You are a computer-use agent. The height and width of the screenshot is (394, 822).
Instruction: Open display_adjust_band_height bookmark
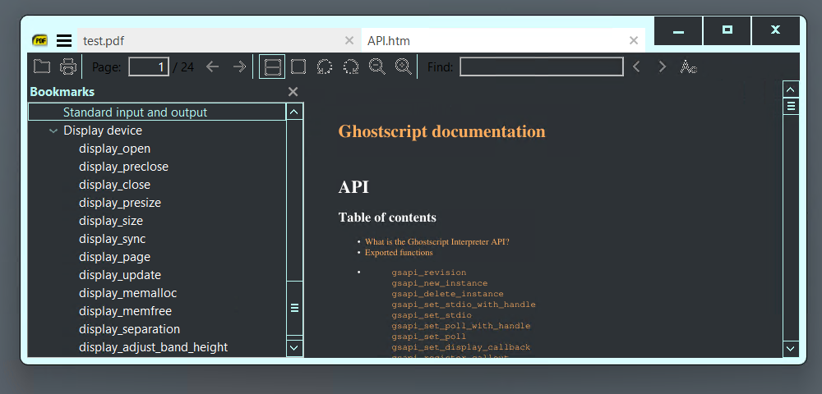click(154, 347)
